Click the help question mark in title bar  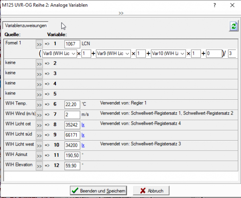[x=216, y=5]
